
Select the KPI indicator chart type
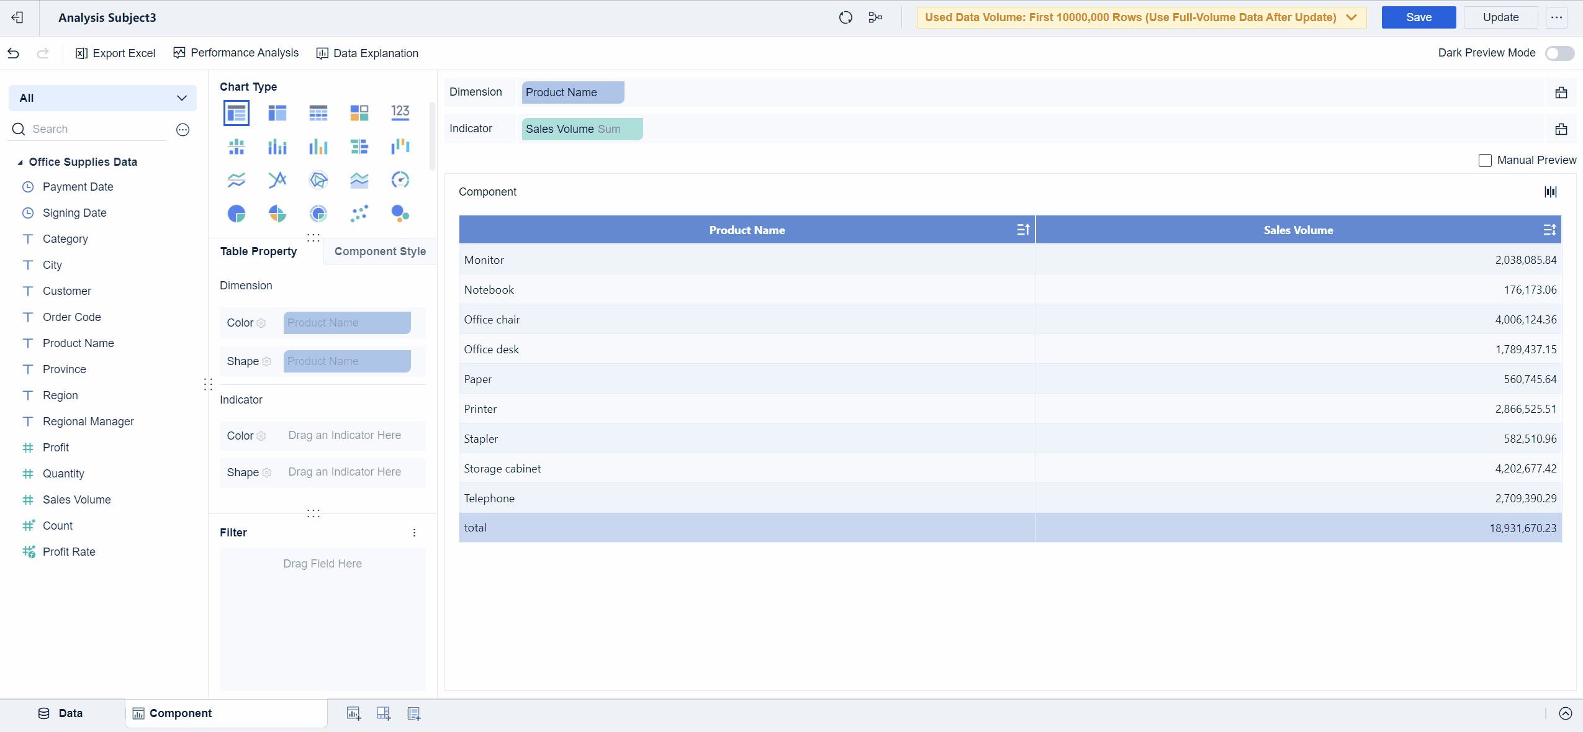pos(400,112)
